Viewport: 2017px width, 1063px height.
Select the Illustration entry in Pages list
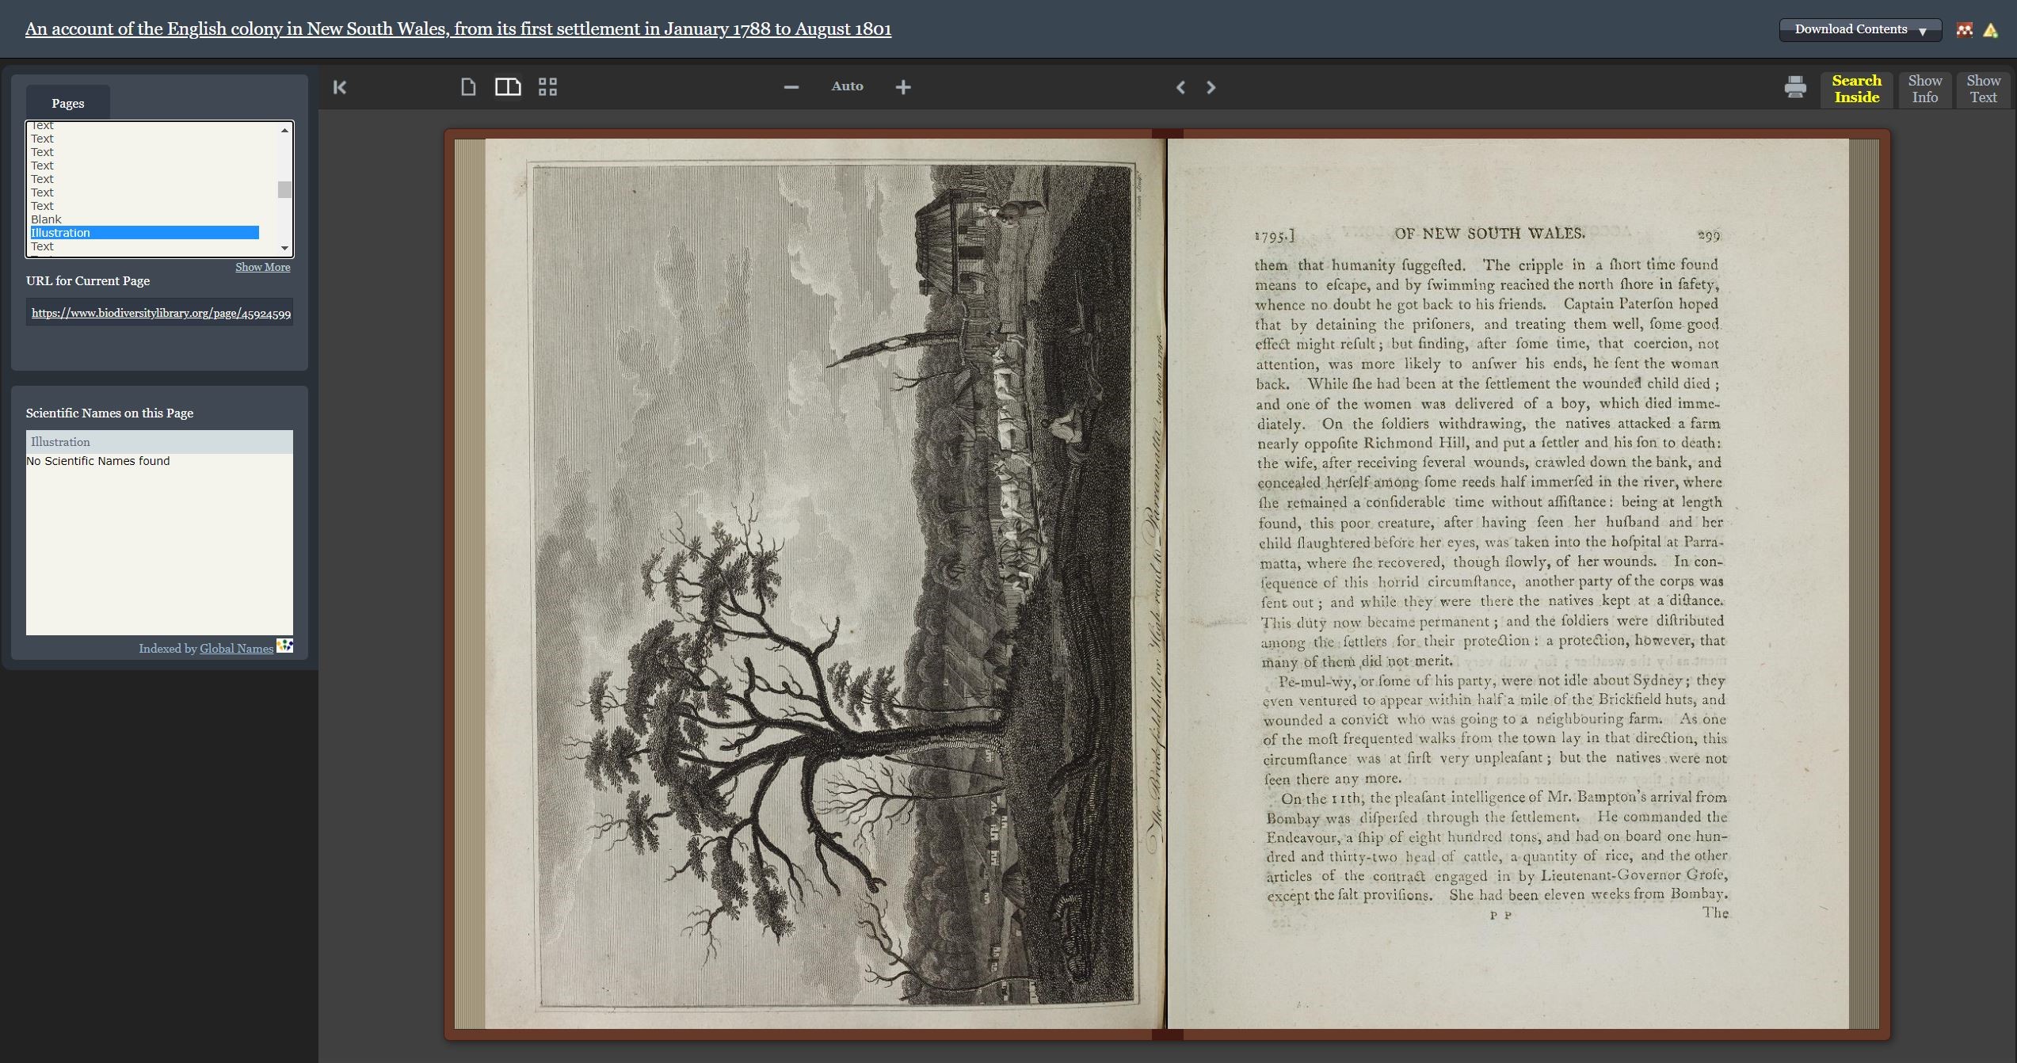(143, 232)
